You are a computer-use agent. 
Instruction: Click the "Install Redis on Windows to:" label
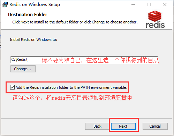[33, 40]
